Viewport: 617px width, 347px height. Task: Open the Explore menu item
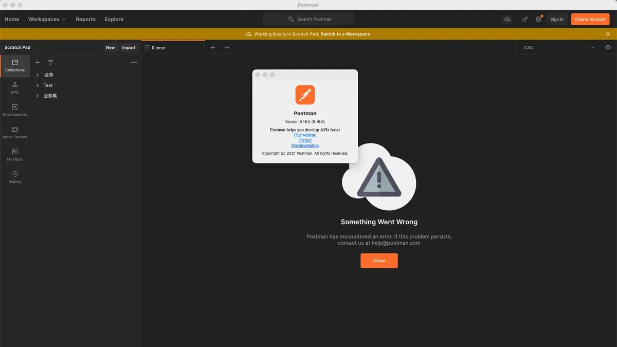click(114, 19)
